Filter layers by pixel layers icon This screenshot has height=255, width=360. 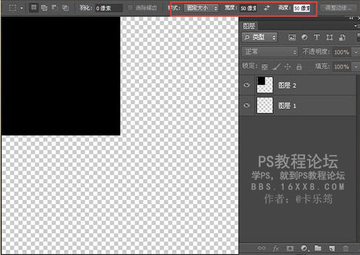coord(292,37)
